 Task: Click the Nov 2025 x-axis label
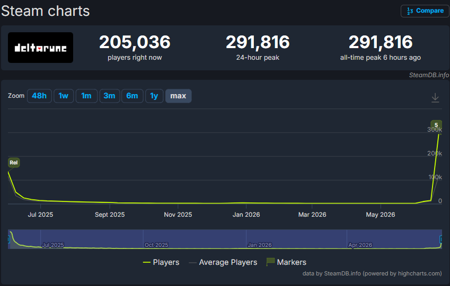tap(178, 215)
